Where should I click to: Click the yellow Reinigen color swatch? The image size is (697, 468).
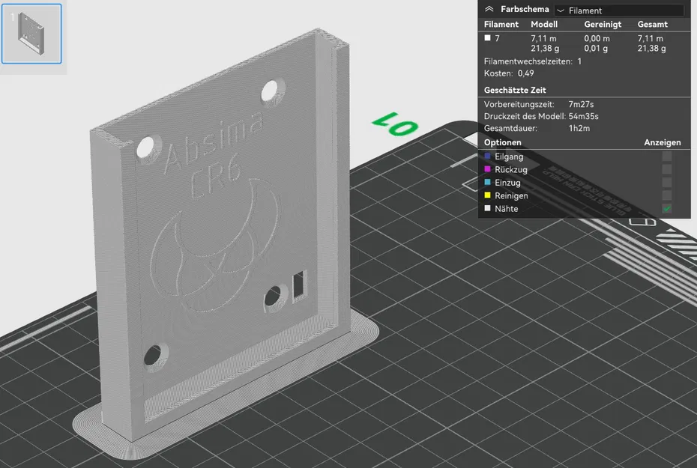[x=488, y=195]
